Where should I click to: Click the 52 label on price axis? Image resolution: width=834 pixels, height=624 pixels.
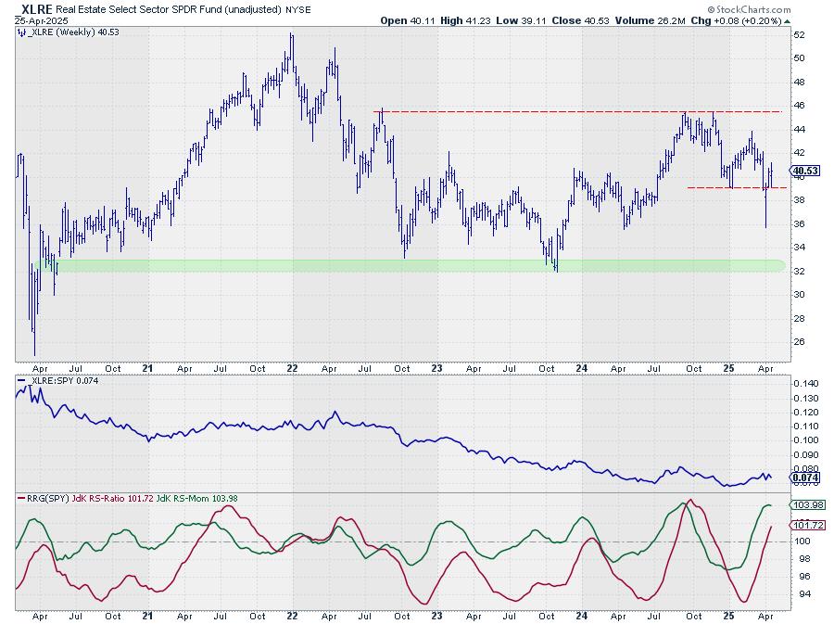[x=797, y=35]
